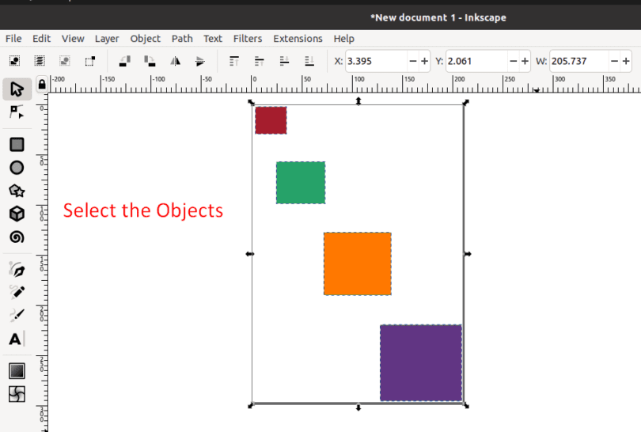Open the Text menu

point(213,39)
